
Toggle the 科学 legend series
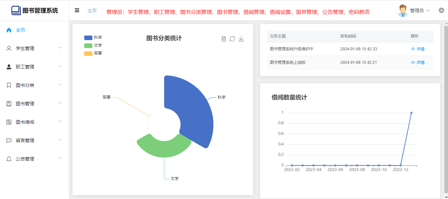(x=88, y=37)
